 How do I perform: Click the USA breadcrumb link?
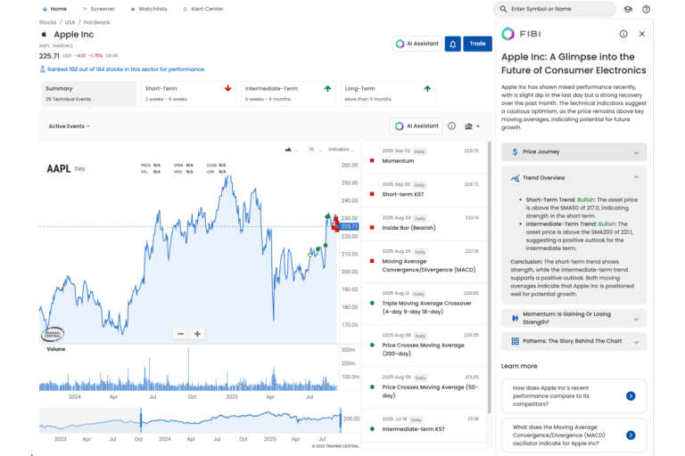click(x=70, y=22)
